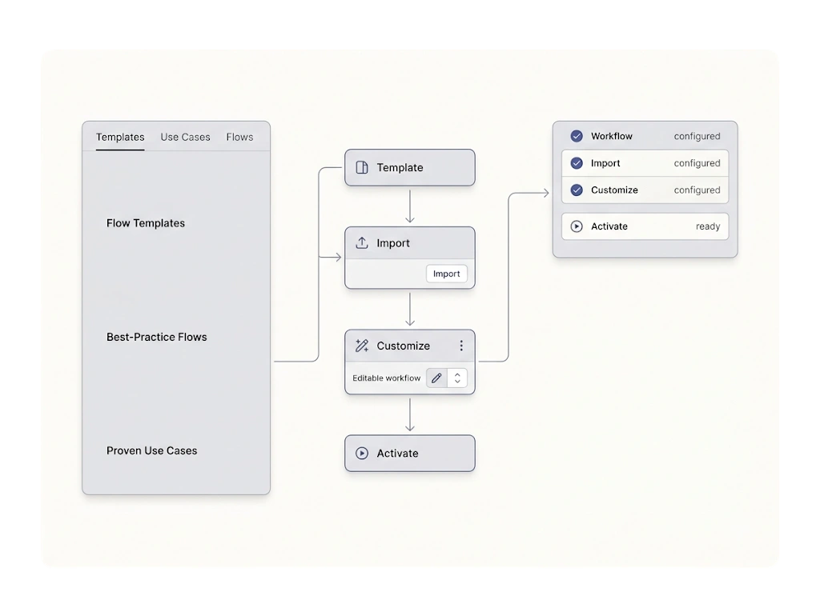Select Proven Use Cases entry
The height and width of the screenshot is (612, 820).
tap(151, 450)
